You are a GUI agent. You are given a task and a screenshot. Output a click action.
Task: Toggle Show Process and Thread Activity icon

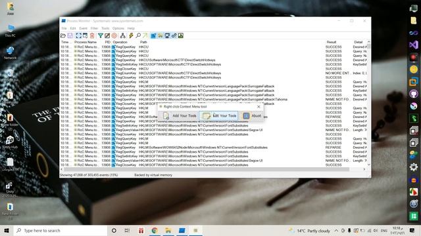pyautogui.click(x=174, y=35)
